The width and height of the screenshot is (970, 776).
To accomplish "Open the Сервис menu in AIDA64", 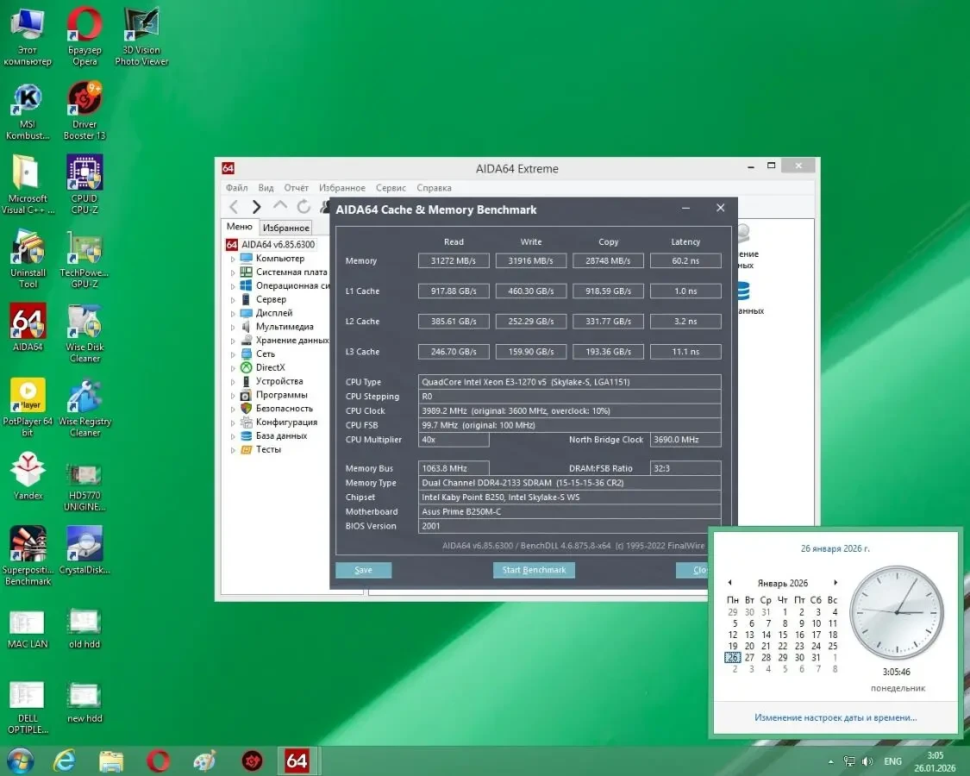I will click(391, 187).
